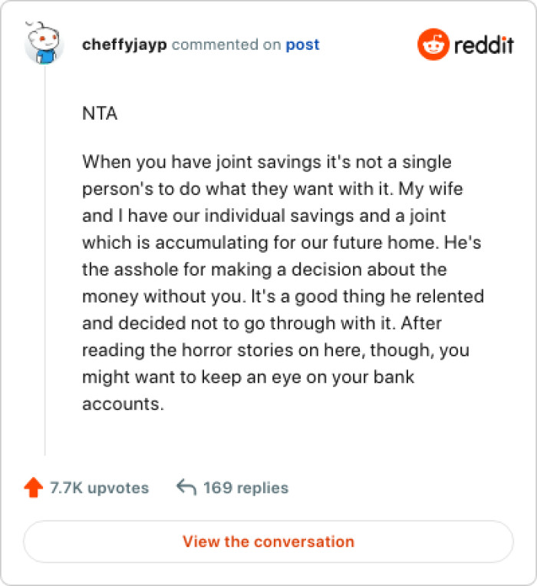Open the "169 replies" link
The height and width of the screenshot is (586, 537).
tap(245, 488)
